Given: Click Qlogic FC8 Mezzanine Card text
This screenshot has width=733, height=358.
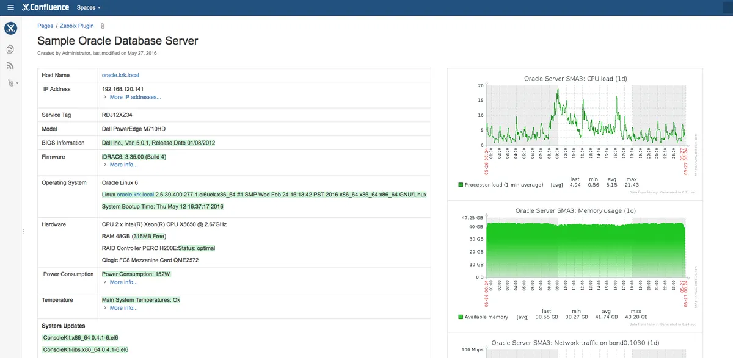Looking at the screenshot, I should 150,260.
